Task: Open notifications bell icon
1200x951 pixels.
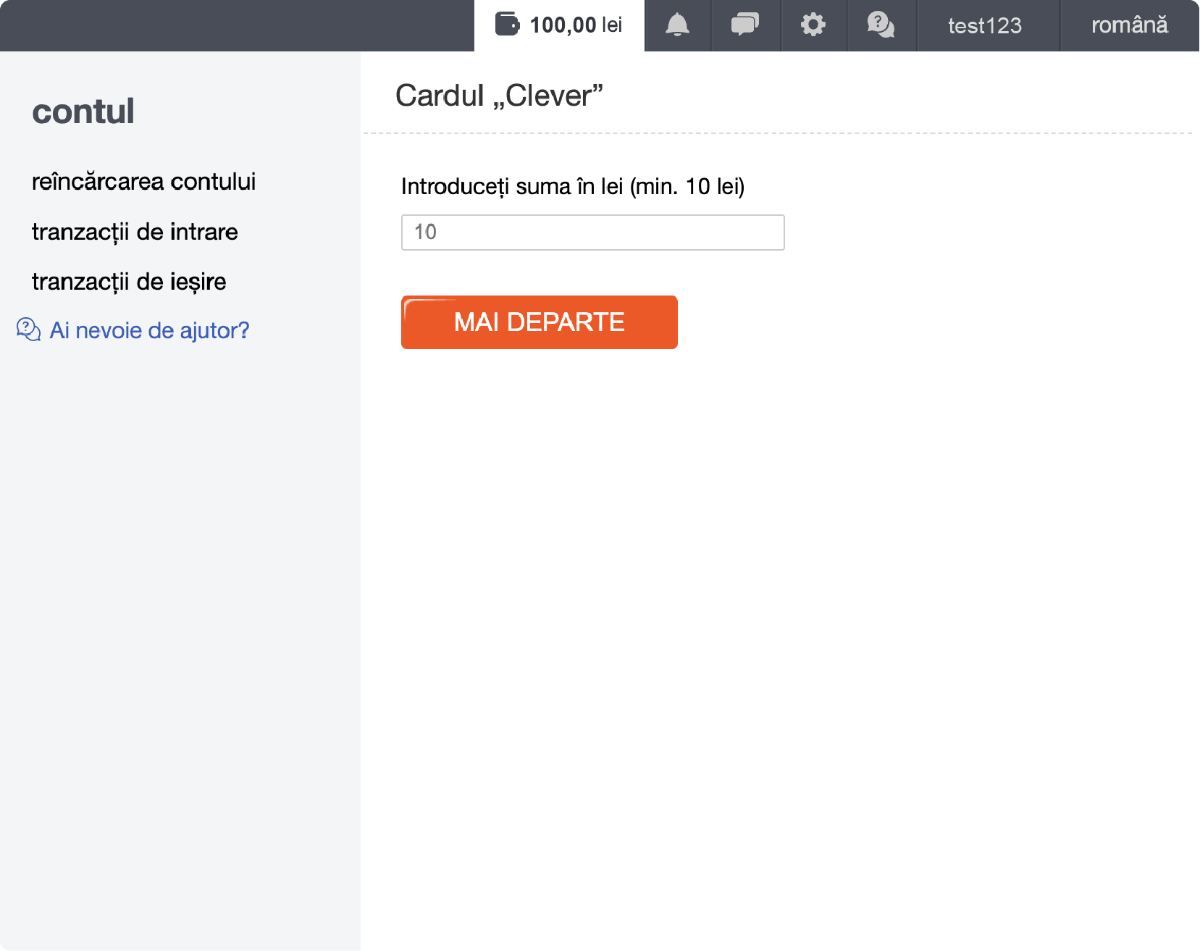Action: tap(677, 25)
